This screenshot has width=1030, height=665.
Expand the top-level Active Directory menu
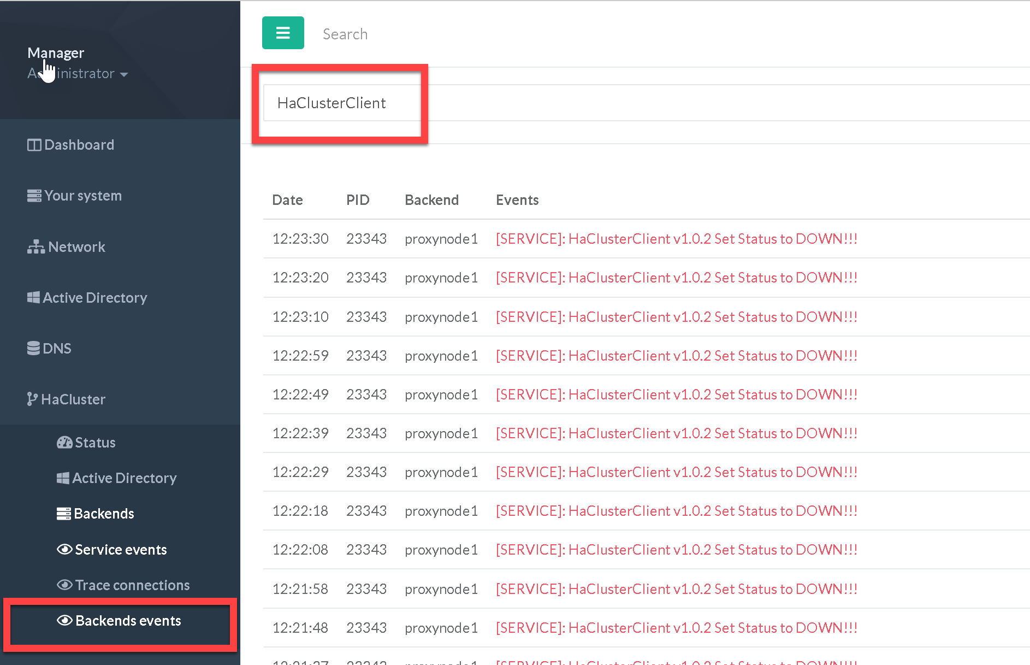point(94,298)
